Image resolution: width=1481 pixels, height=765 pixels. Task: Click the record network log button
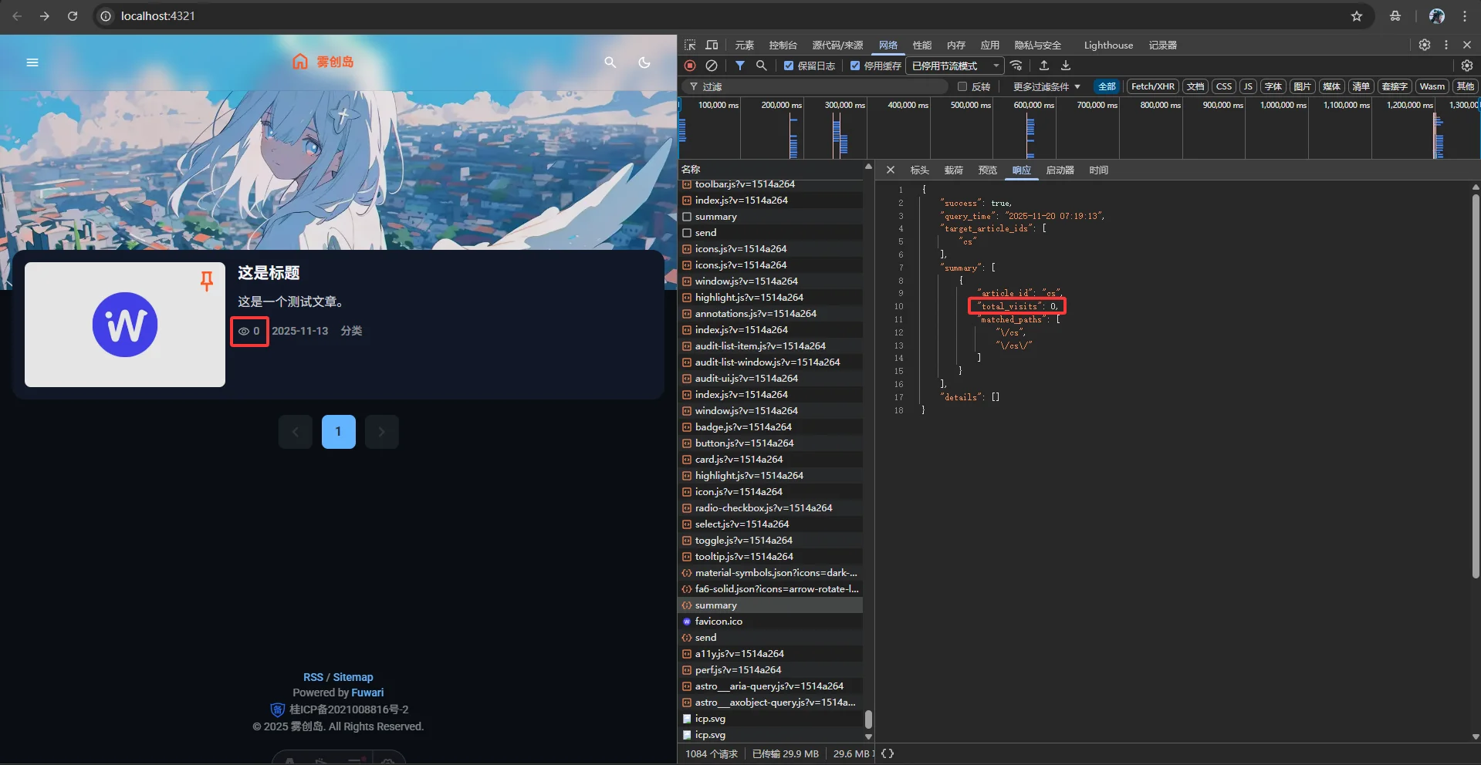coord(690,66)
